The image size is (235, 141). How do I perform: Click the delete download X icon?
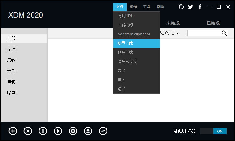click(28, 131)
